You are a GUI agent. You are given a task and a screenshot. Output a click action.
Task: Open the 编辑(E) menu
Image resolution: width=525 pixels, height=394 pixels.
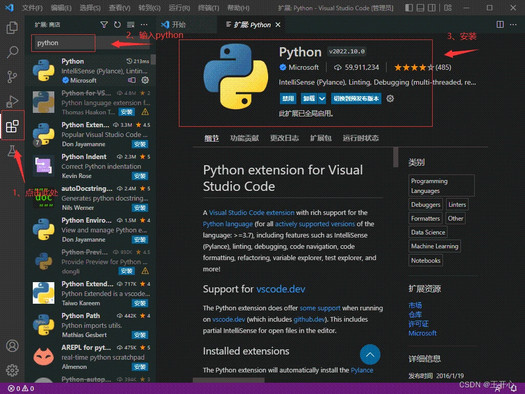tap(62, 8)
